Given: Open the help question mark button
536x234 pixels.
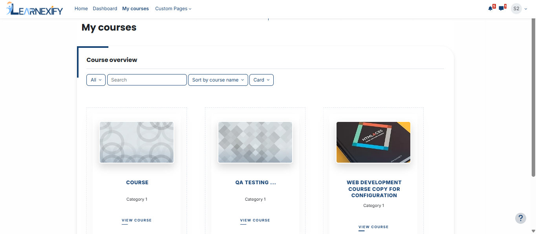Looking at the screenshot, I should (521, 218).
